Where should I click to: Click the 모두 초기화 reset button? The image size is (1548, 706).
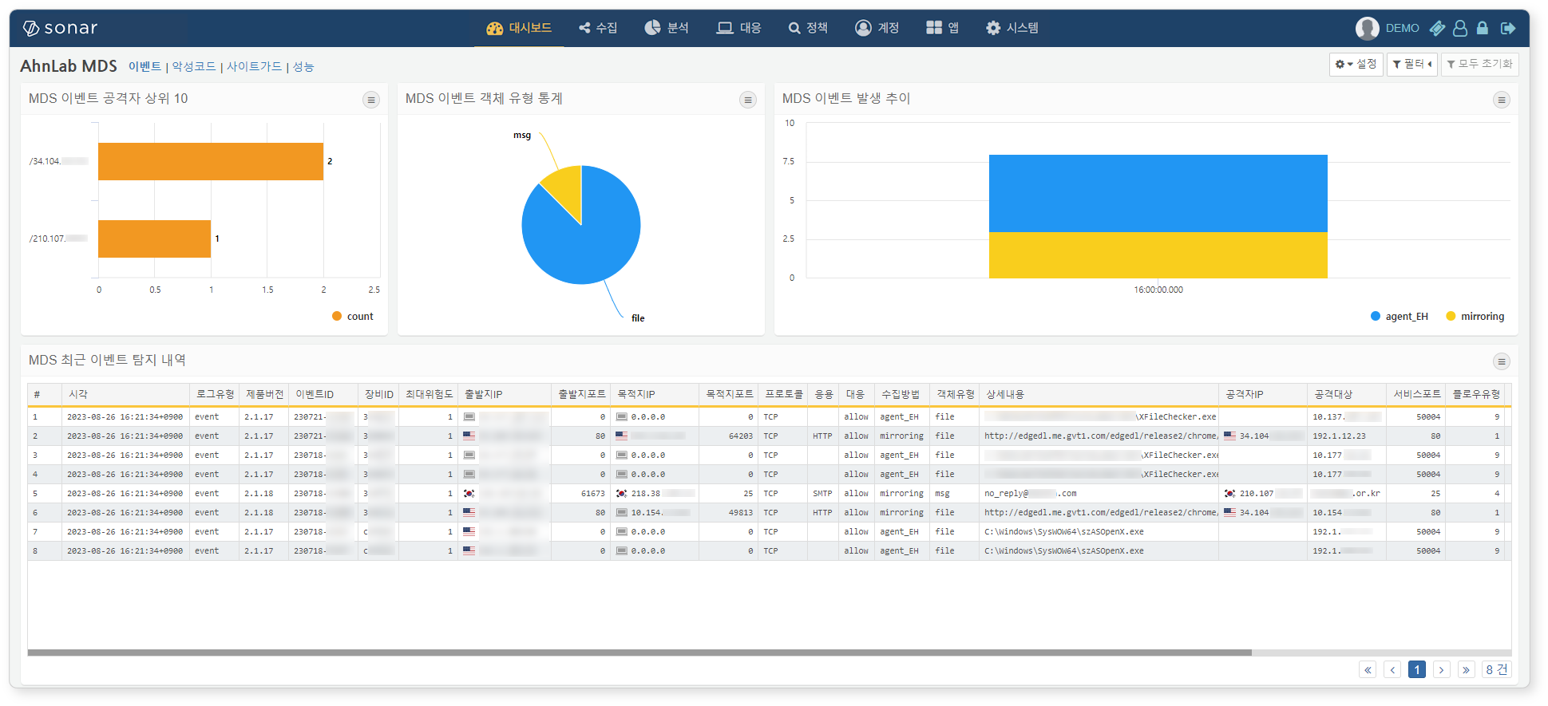point(1479,64)
